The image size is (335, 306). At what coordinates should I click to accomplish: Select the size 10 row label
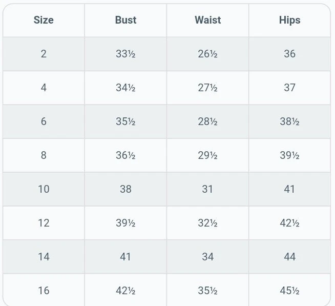[x=44, y=189]
